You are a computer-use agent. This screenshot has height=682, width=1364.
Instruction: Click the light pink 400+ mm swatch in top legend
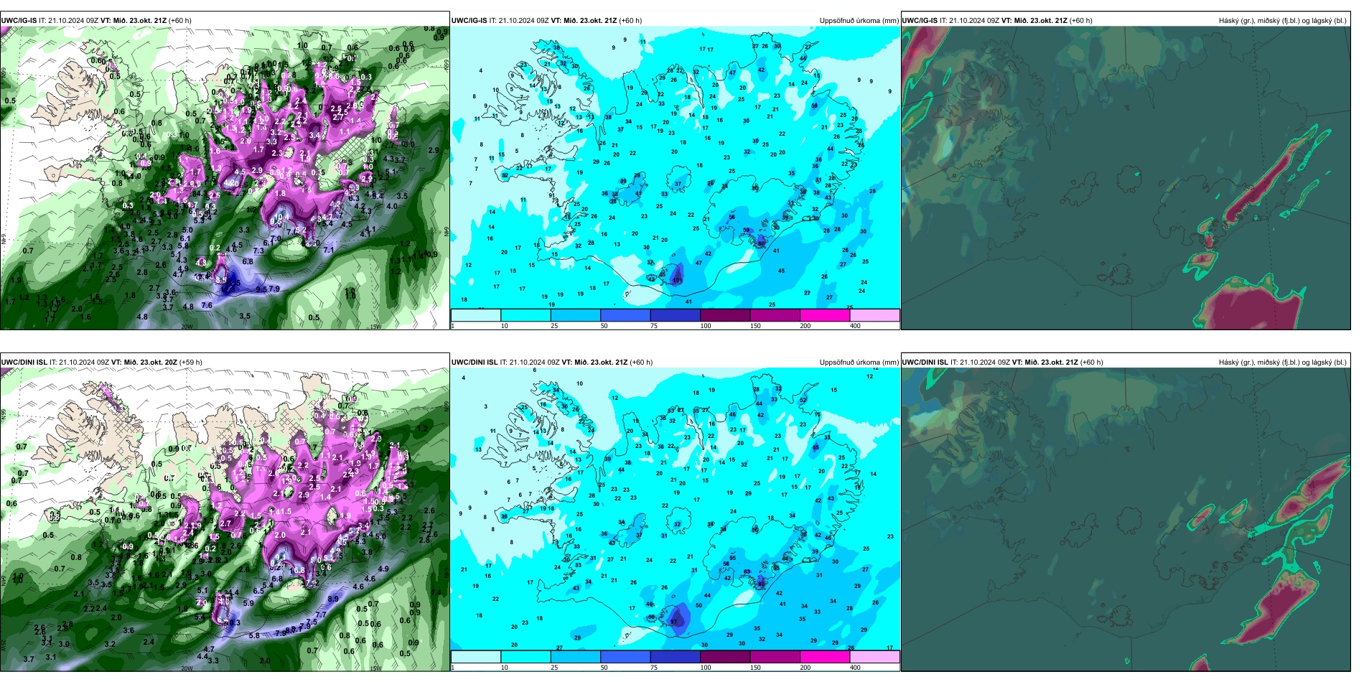874,315
